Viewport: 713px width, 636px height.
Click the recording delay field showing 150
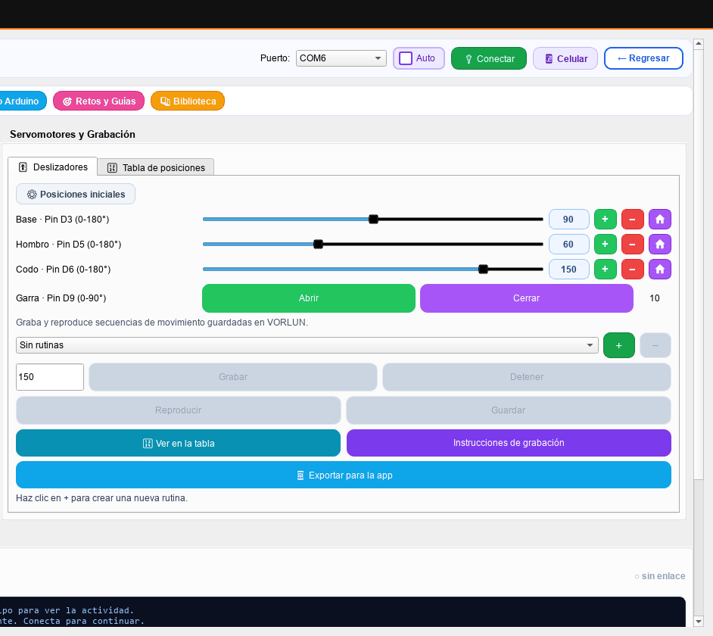click(x=50, y=377)
